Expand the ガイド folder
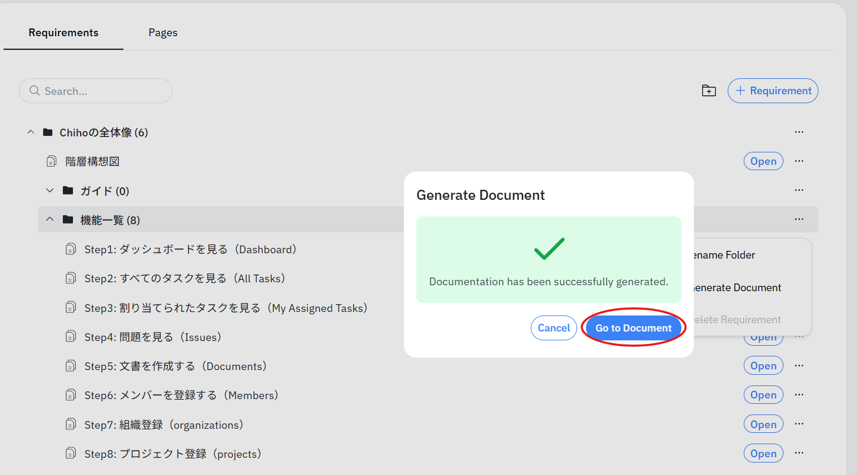857x475 pixels. [x=50, y=191]
